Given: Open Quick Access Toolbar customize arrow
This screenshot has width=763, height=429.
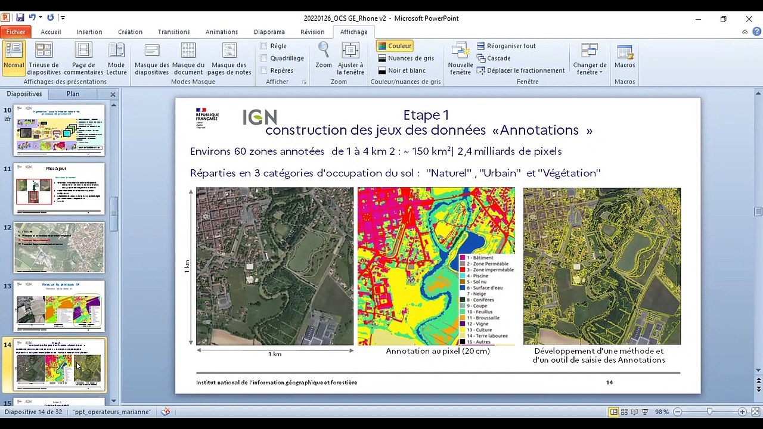Looking at the screenshot, I should pos(63,18).
